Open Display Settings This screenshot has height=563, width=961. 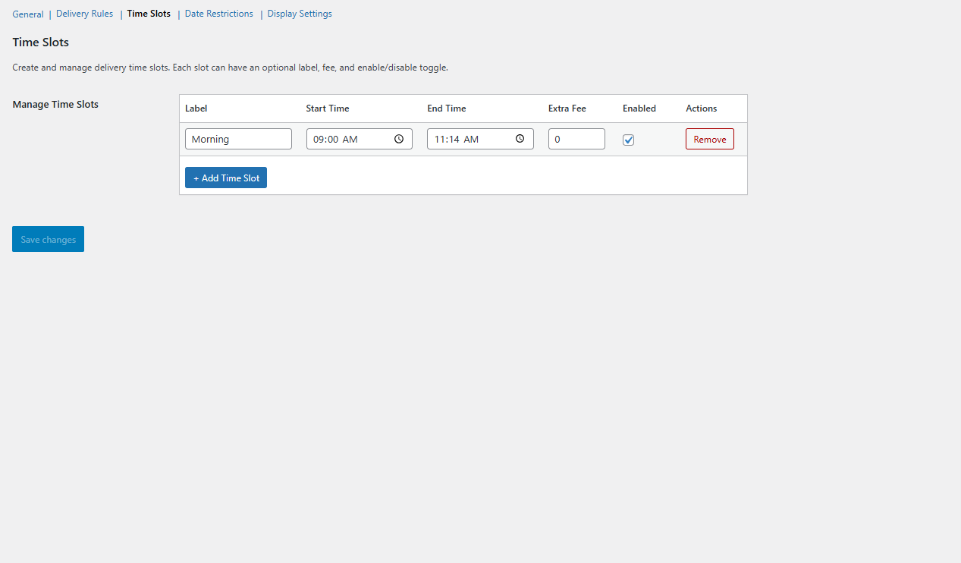(299, 14)
